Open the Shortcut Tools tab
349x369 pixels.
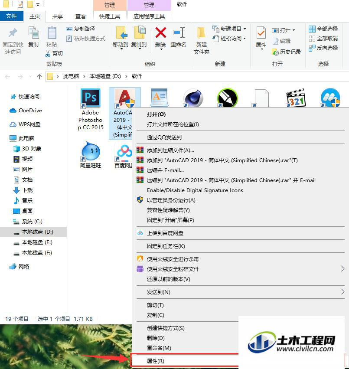(110, 16)
